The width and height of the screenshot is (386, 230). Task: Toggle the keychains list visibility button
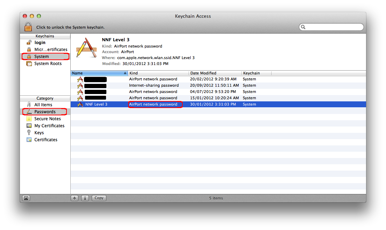[x=26, y=198]
